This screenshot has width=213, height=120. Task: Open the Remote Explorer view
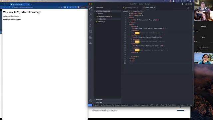coord(91,32)
